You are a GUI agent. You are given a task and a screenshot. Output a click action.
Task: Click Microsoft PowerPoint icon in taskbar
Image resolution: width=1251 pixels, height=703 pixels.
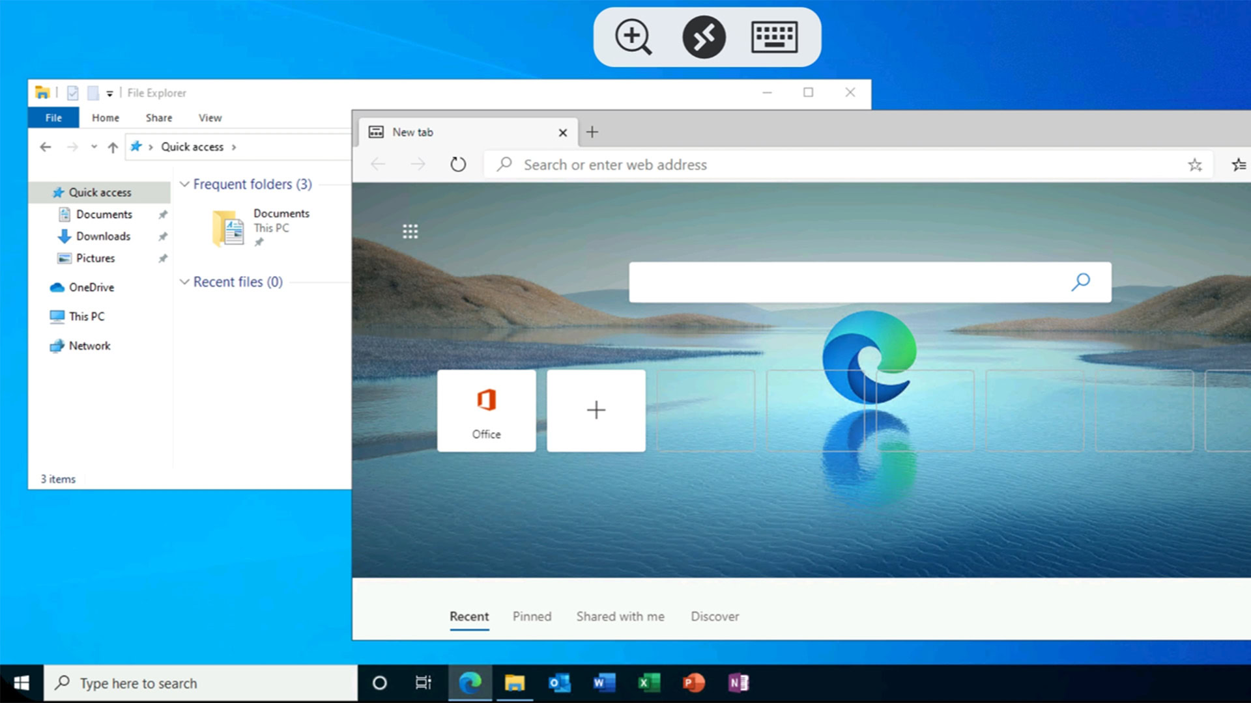693,682
